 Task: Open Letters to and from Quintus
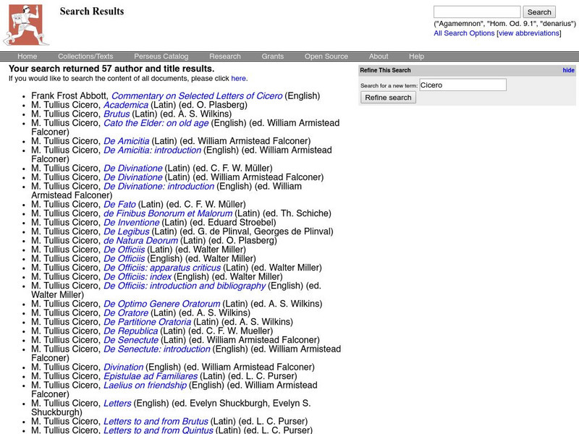tap(159, 430)
